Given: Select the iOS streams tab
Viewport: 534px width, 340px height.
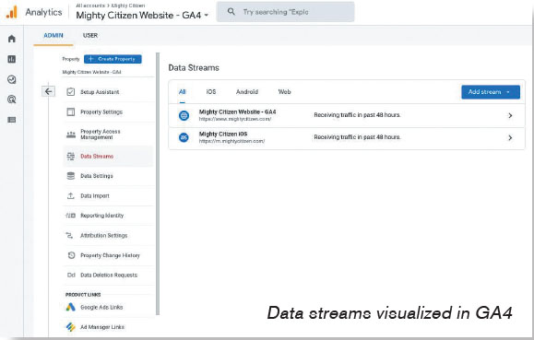Looking at the screenshot, I should [x=211, y=92].
